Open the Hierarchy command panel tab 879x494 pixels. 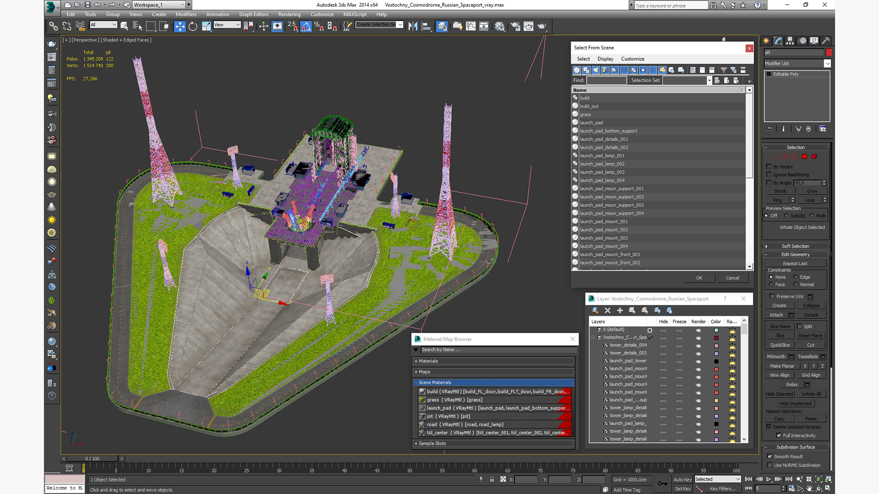click(x=790, y=41)
